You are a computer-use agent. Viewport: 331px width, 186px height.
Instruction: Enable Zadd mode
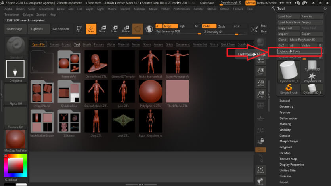pyautogui.click(x=209, y=26)
